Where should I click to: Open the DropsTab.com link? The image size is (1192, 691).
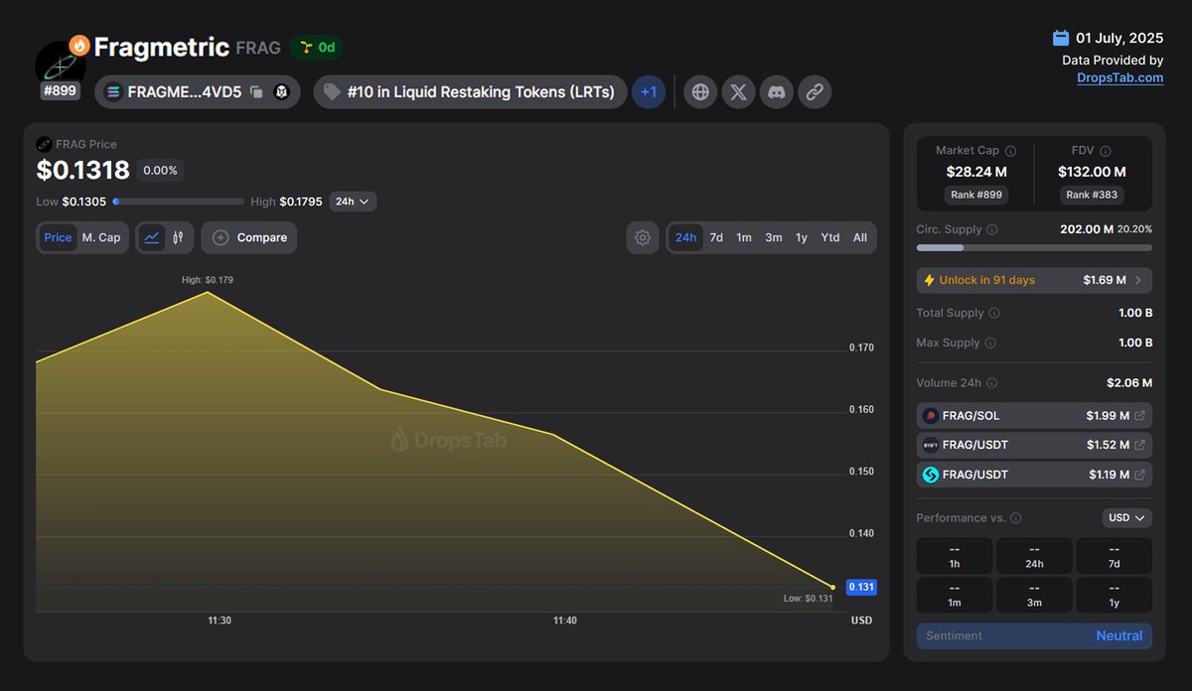pos(1119,77)
